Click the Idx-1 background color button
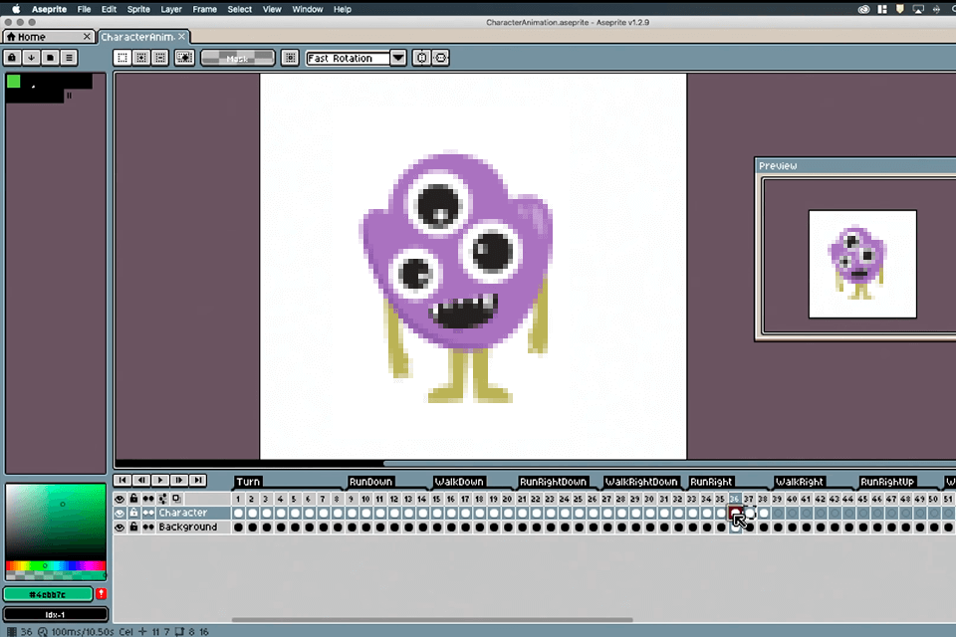956x637 pixels. point(55,613)
